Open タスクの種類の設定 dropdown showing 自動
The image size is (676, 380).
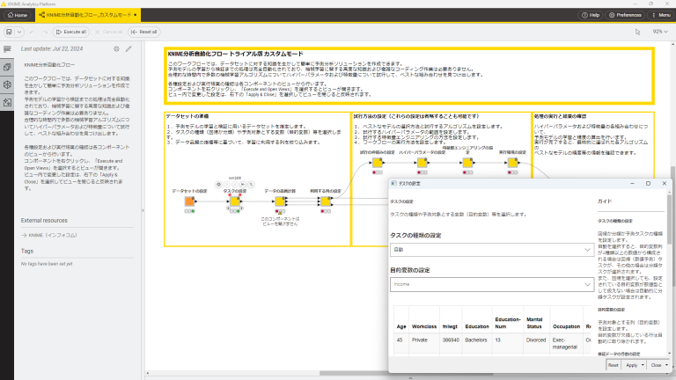point(492,250)
